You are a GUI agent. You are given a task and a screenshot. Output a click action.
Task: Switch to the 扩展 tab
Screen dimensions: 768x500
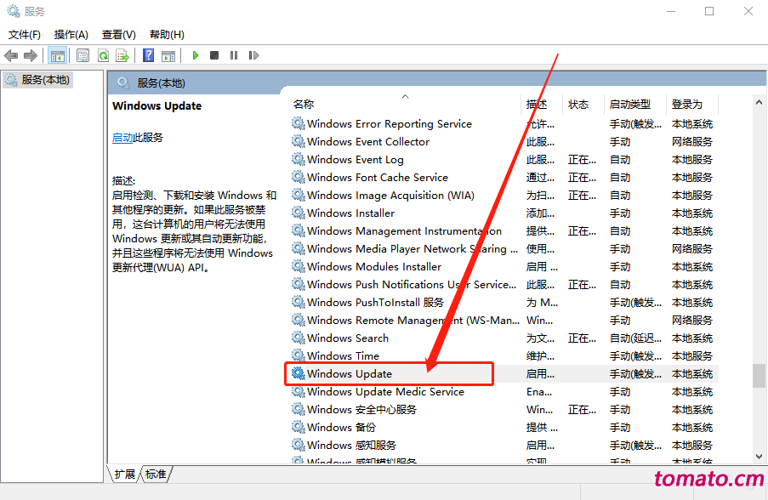pyautogui.click(x=125, y=474)
